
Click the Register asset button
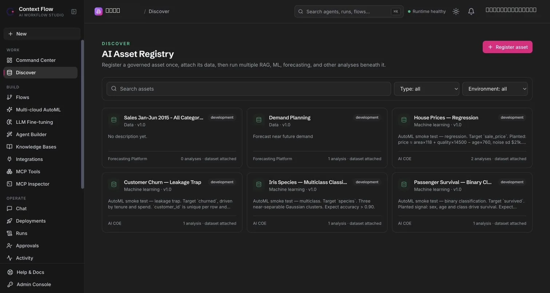(507, 47)
